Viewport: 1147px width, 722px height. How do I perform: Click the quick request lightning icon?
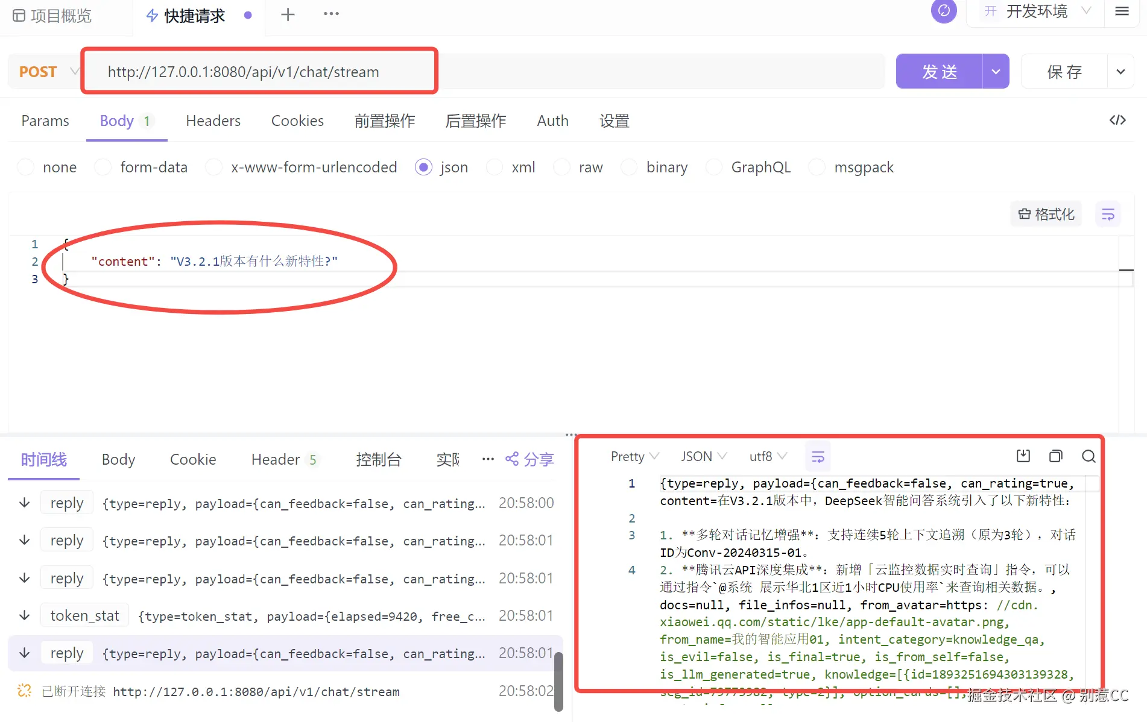pos(152,16)
